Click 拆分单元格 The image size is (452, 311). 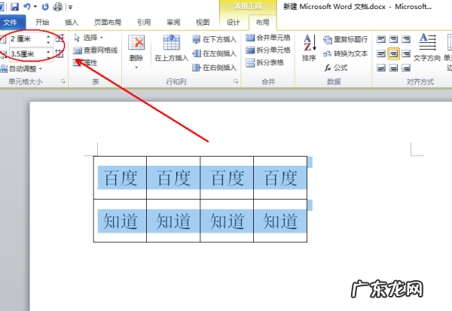coord(268,50)
